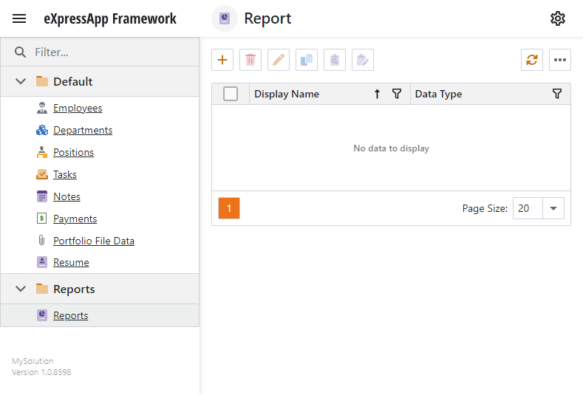The height and width of the screenshot is (395, 583).
Task: Click the Report header icon
Action: click(225, 18)
